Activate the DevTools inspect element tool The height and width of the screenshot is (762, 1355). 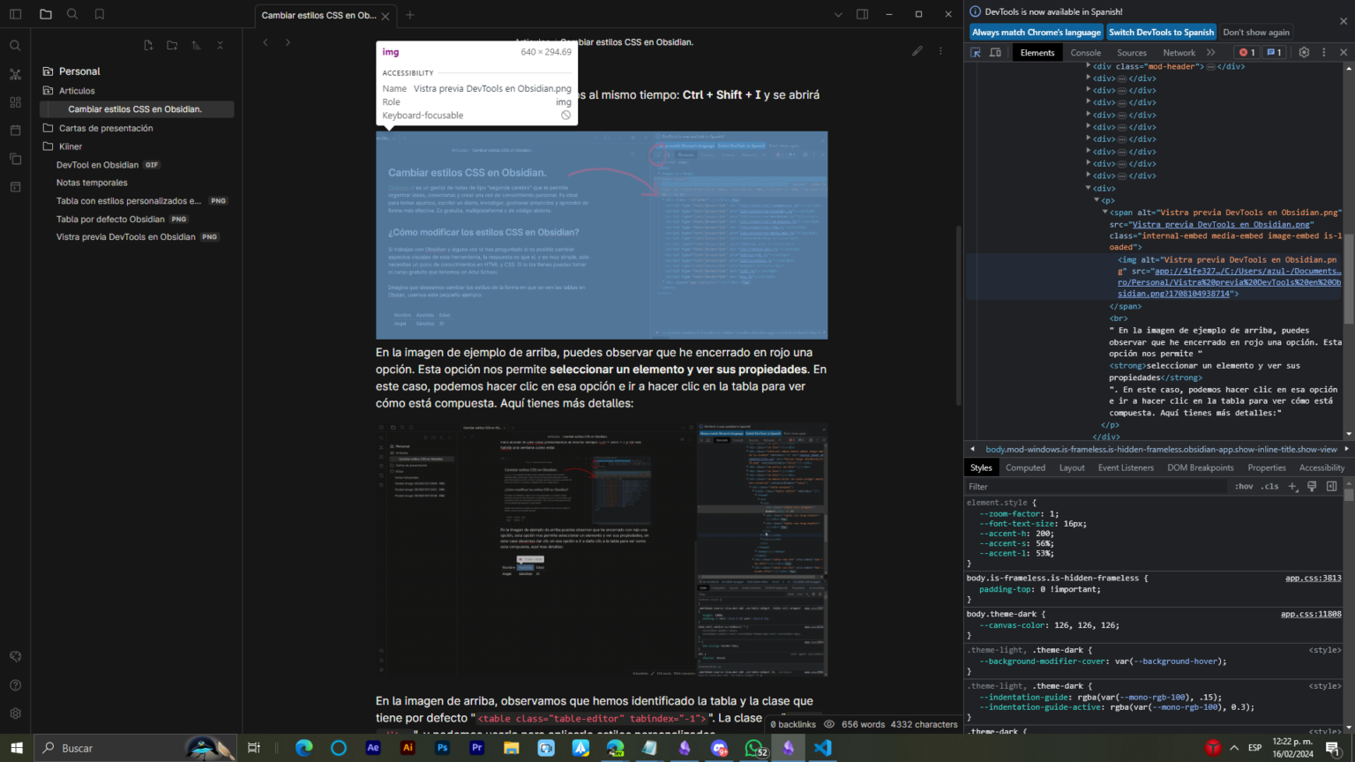tap(977, 52)
